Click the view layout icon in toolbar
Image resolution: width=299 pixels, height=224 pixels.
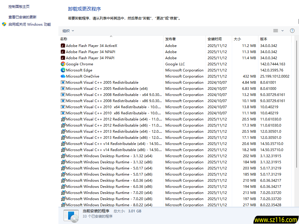275,31
